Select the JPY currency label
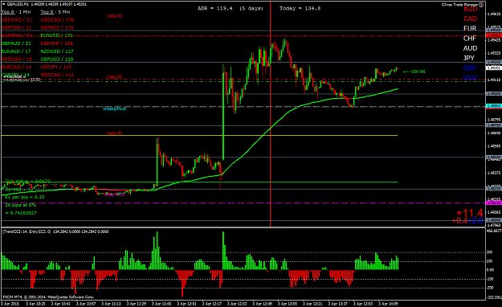Image resolution: width=502 pixels, height=307 pixels. pos(469,58)
